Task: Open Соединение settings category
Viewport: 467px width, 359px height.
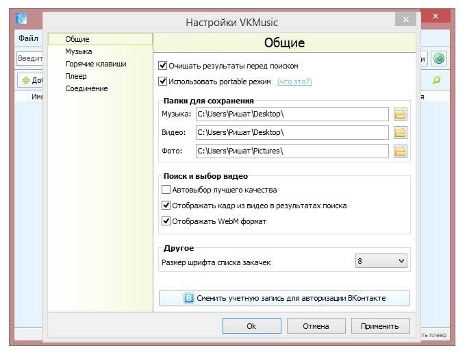Action: pos(86,88)
